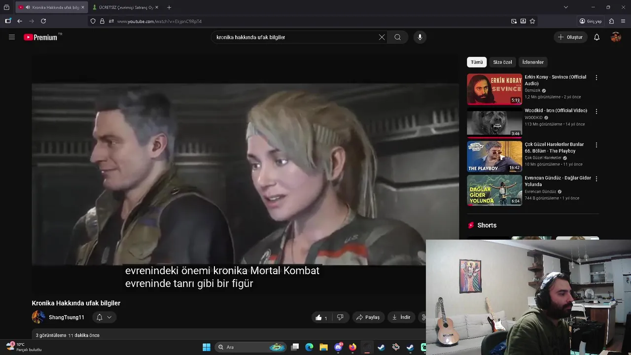This screenshot has height=355, width=631.
Task: Click the Windows taskbar Ara search box
Action: tap(251, 347)
